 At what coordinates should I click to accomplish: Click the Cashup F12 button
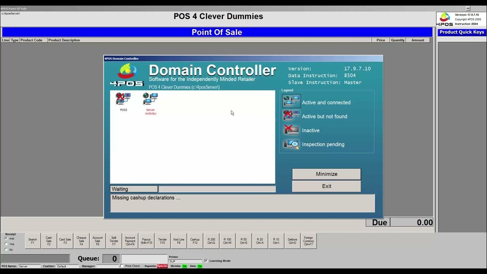(195, 241)
